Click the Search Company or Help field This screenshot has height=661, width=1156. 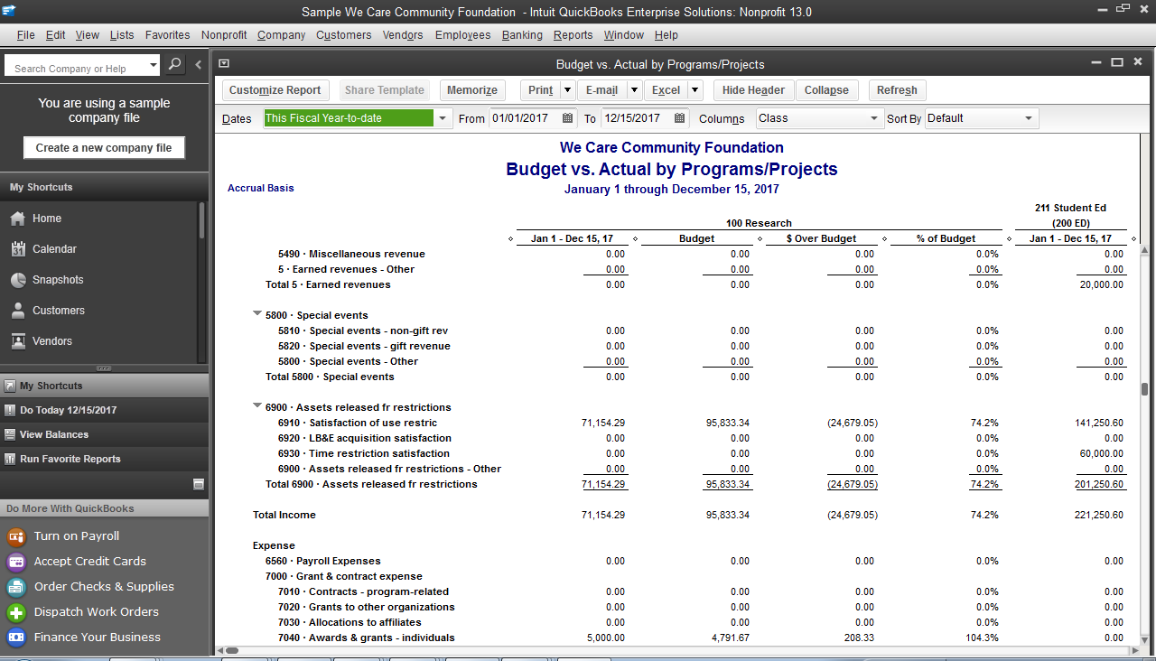tap(75, 68)
